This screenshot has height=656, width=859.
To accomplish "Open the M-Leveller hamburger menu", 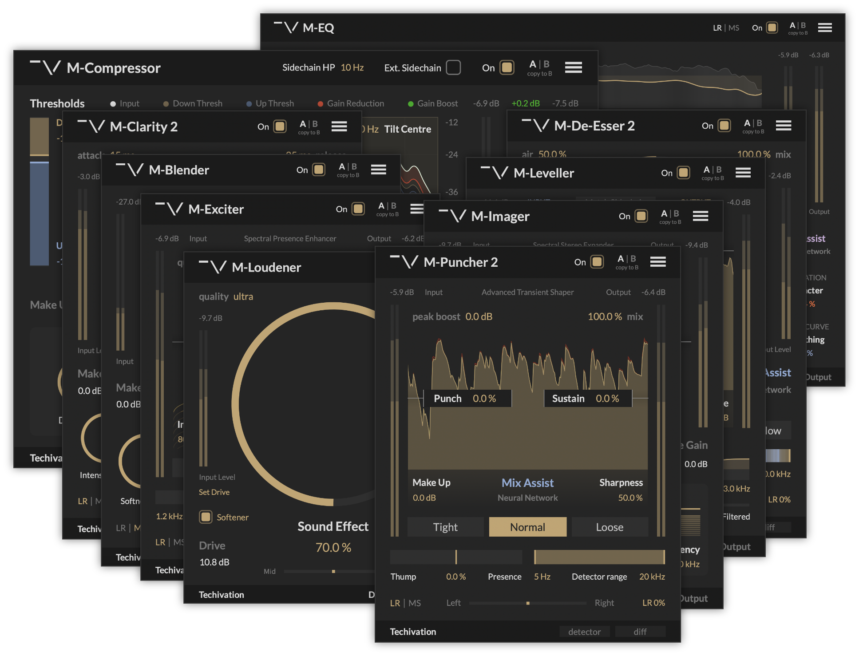I will (743, 173).
